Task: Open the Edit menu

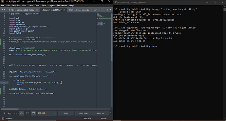Action: click(8, 6)
